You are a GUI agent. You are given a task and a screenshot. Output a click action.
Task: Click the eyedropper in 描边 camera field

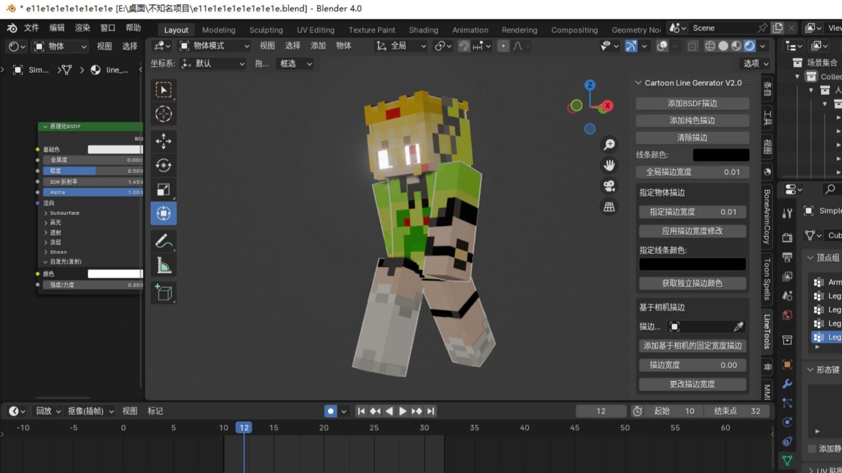[738, 327]
